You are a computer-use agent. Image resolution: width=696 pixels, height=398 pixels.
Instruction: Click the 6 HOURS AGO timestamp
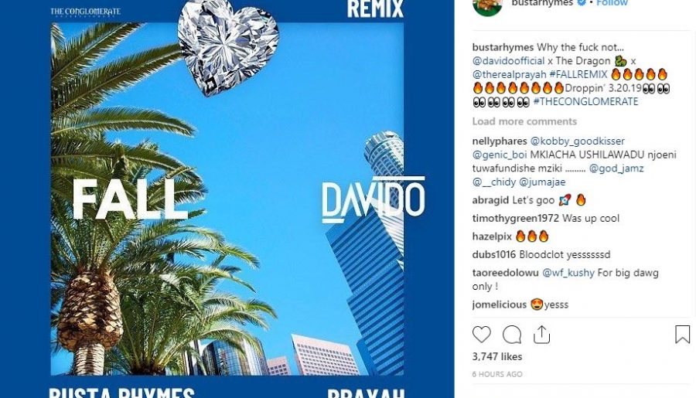497,375
